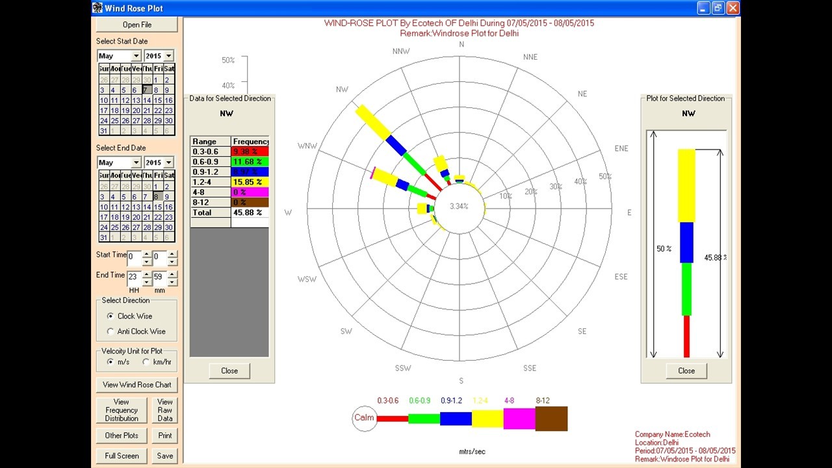The height and width of the screenshot is (468, 832).
Task: Open View Raw Data
Action: click(165, 410)
